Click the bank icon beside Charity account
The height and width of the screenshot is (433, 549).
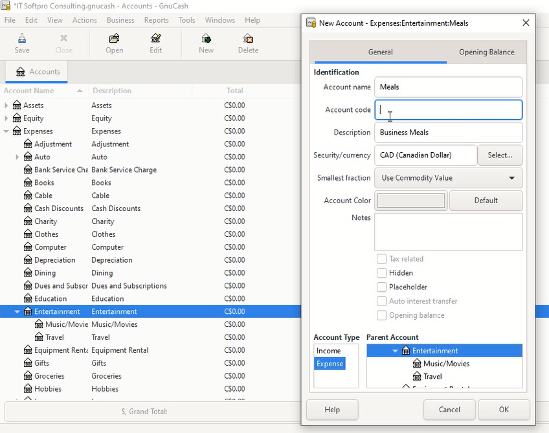pyautogui.click(x=28, y=221)
